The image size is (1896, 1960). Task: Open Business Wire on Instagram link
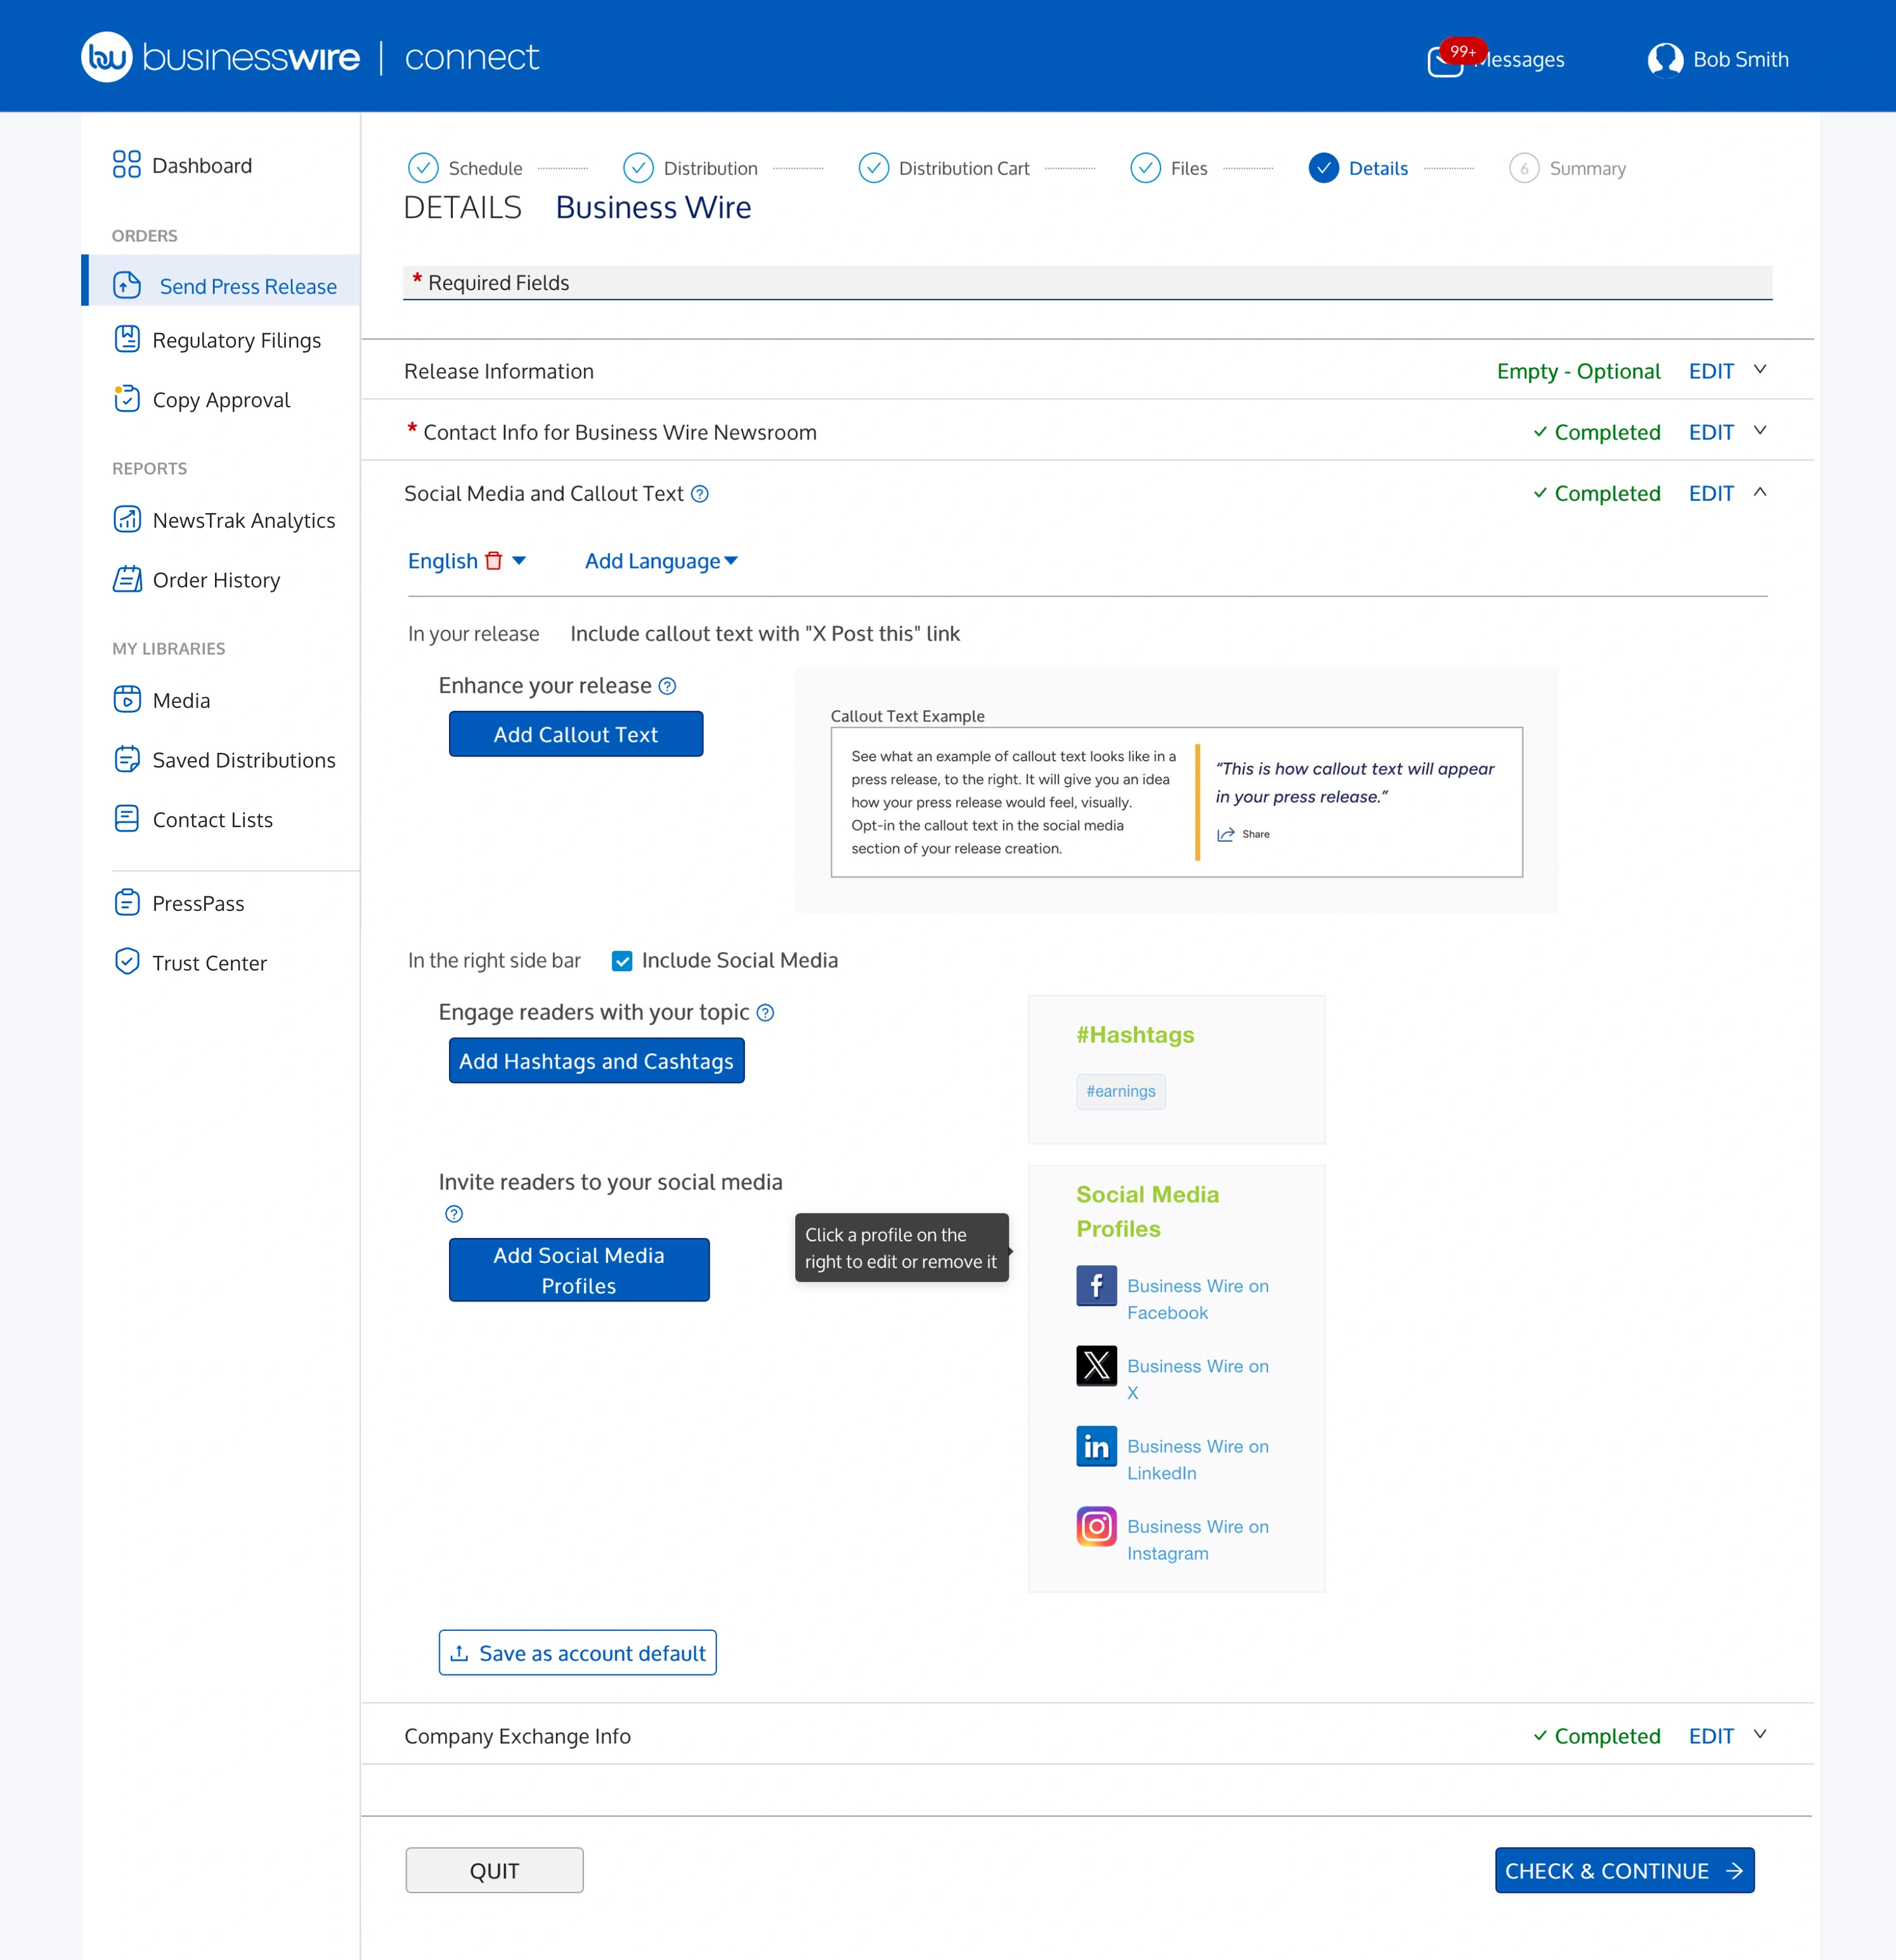[1197, 1539]
